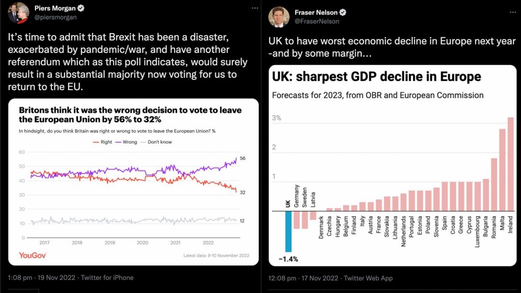521x293 pixels.
Task: Open the Twitter for iPhone source link
Action: (x=107, y=278)
